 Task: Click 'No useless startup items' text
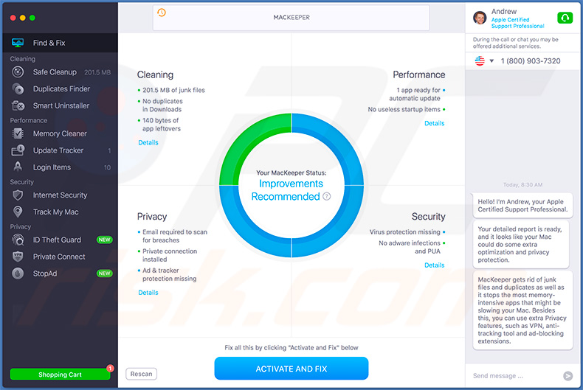[x=404, y=110]
